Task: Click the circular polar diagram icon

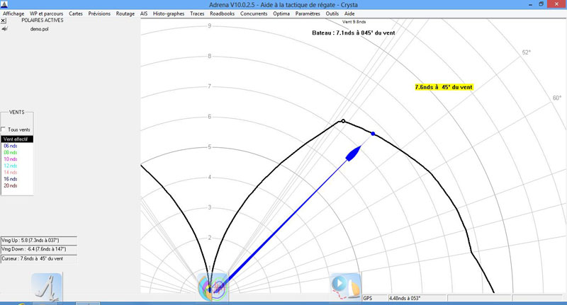Action: (213, 287)
